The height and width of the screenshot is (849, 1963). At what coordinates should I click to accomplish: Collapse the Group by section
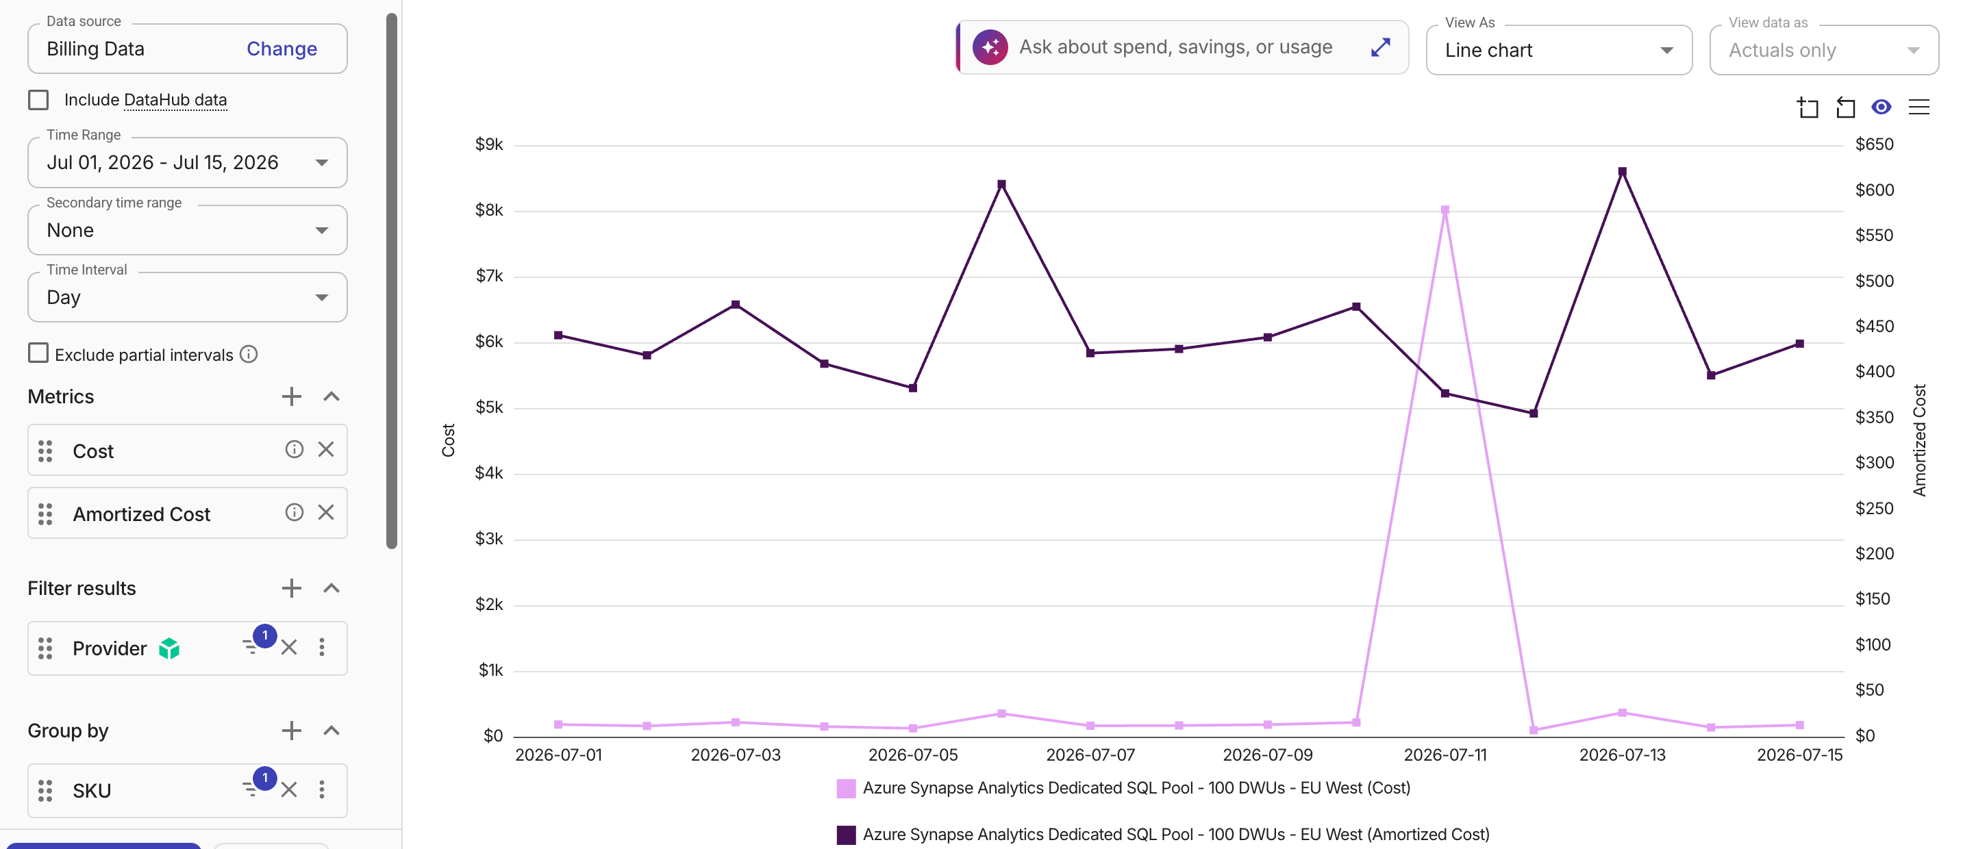pyautogui.click(x=331, y=731)
